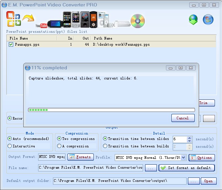Viewport: 222px width, 190px height.
Task: Click the Path Name column header
Action: (153, 38)
